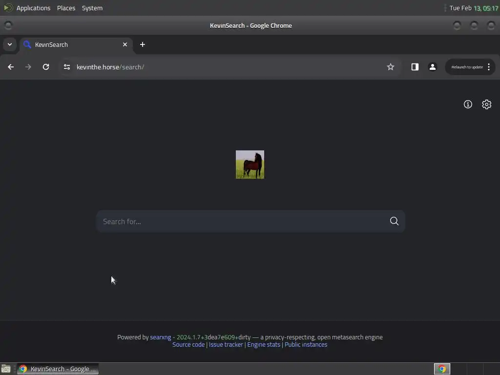Submit search with magnifier icon
Image resolution: width=500 pixels, height=375 pixels.
coord(394,221)
